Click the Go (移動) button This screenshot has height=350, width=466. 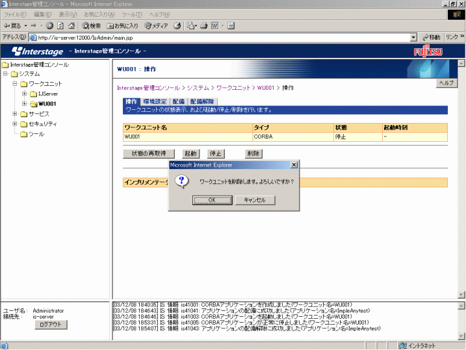431,37
